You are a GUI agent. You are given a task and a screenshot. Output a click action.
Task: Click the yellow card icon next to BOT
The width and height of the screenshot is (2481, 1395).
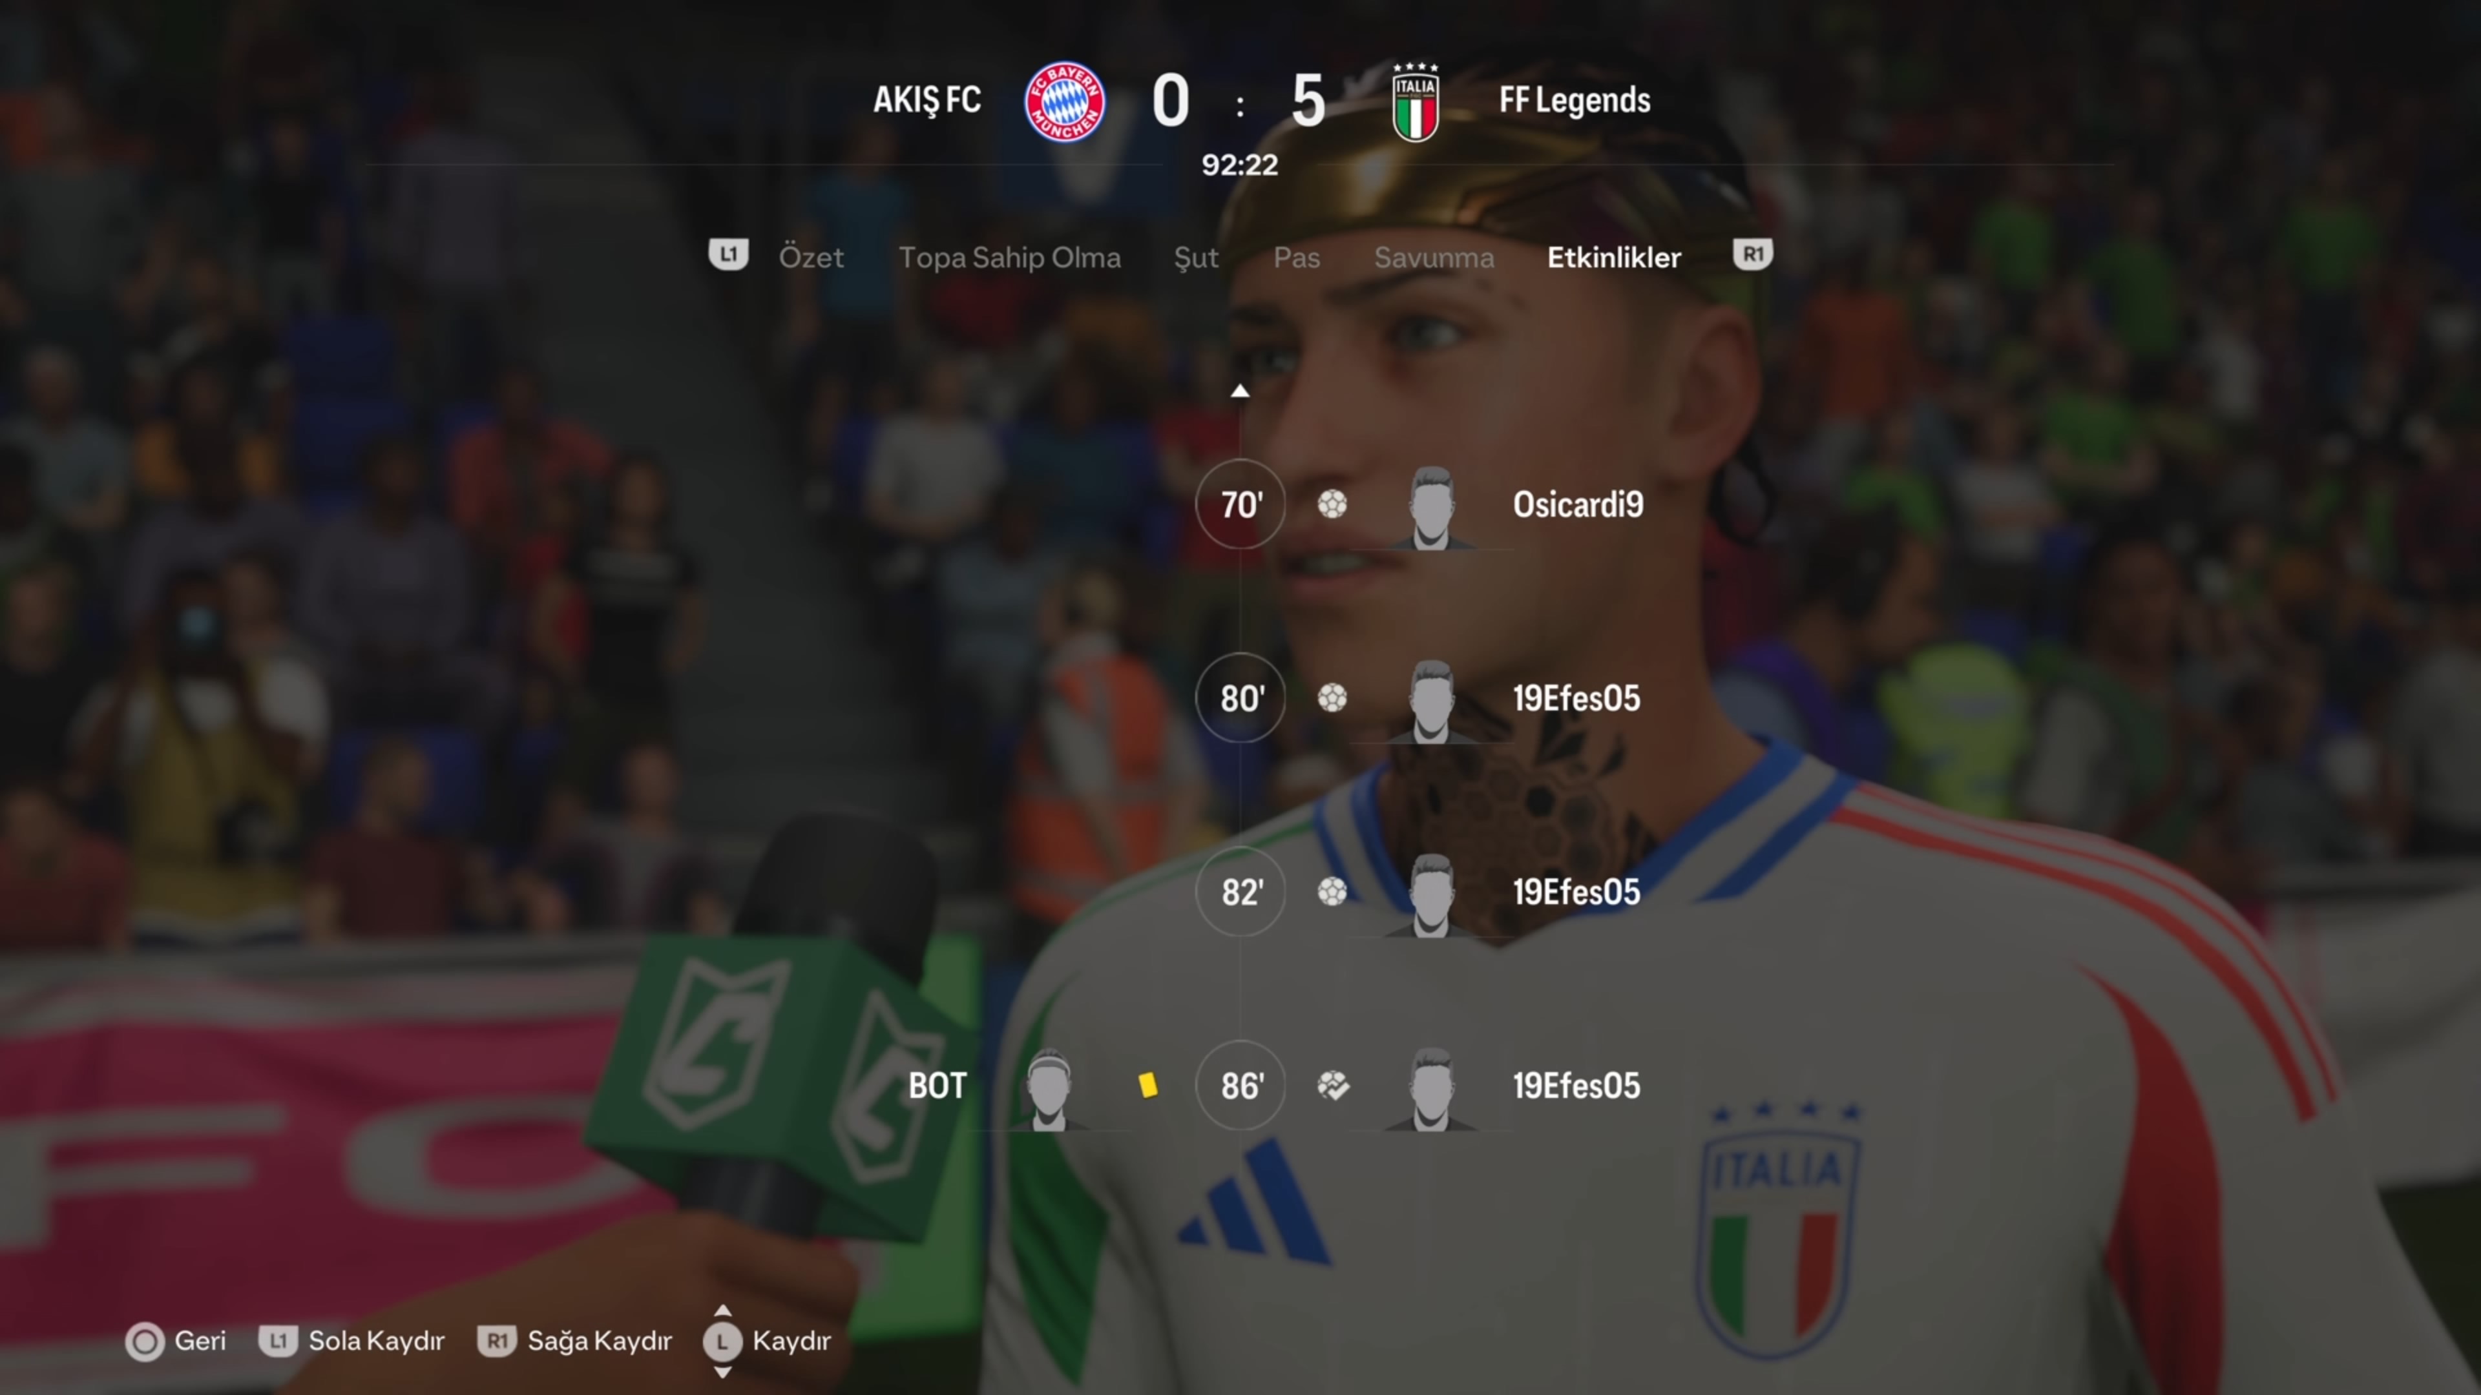[x=1147, y=1085]
